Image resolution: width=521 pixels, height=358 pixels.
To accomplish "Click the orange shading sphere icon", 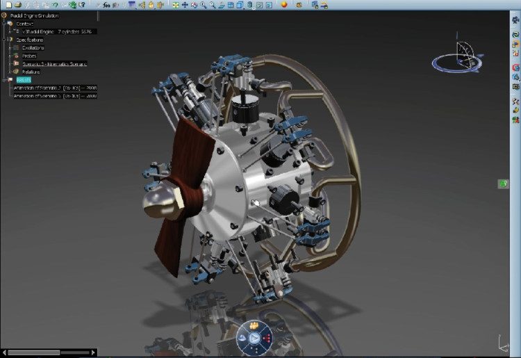I will pyautogui.click(x=284, y=4).
